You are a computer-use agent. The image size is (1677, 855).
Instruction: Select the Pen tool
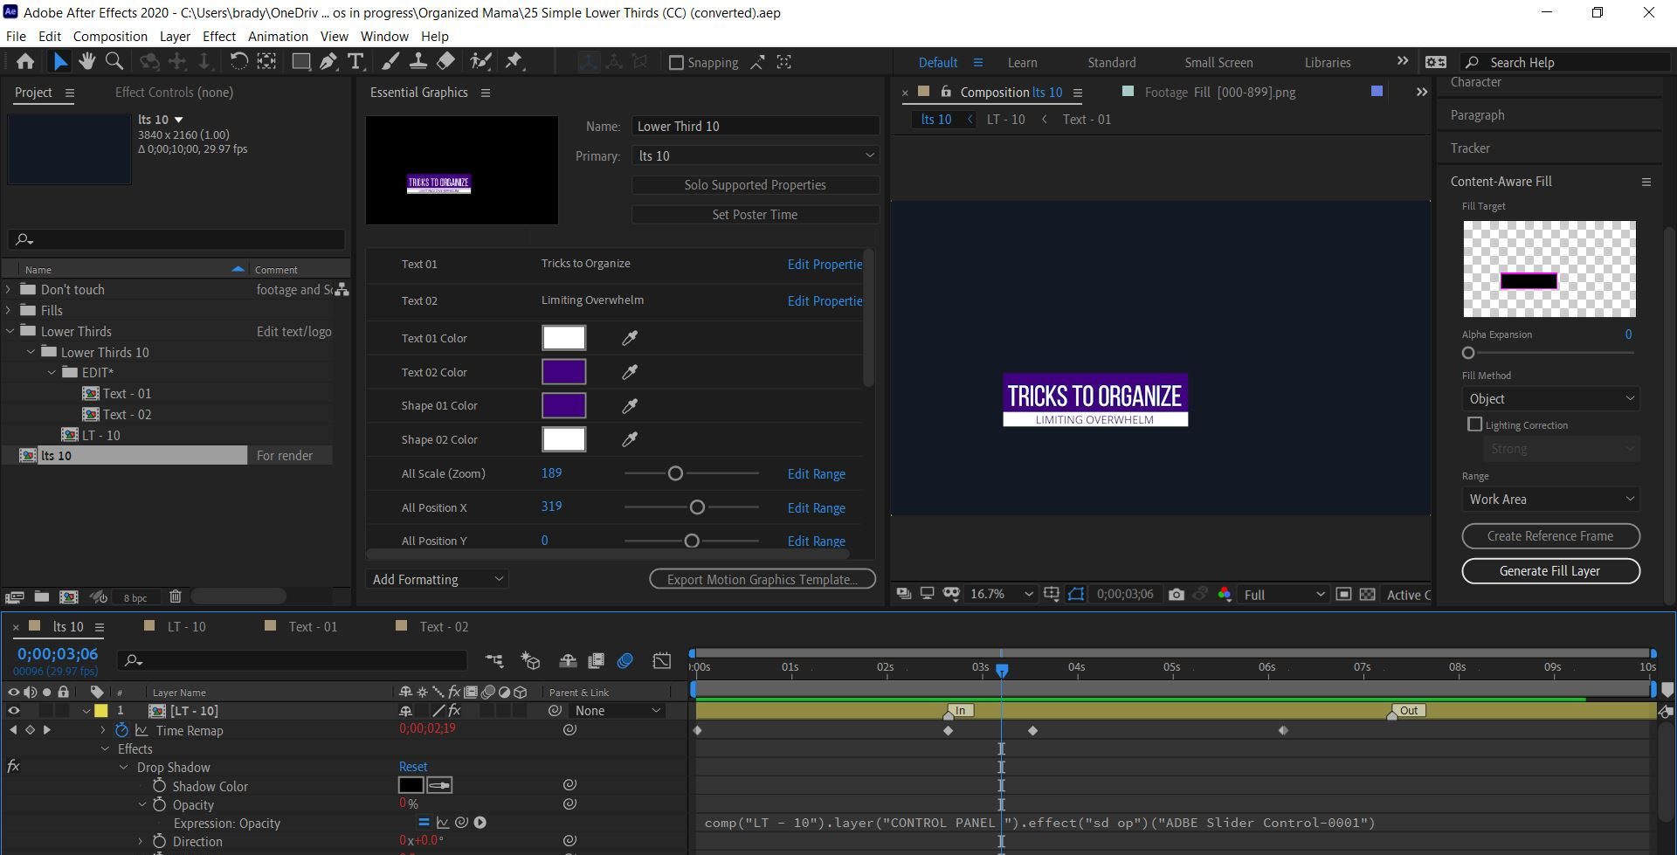click(328, 61)
